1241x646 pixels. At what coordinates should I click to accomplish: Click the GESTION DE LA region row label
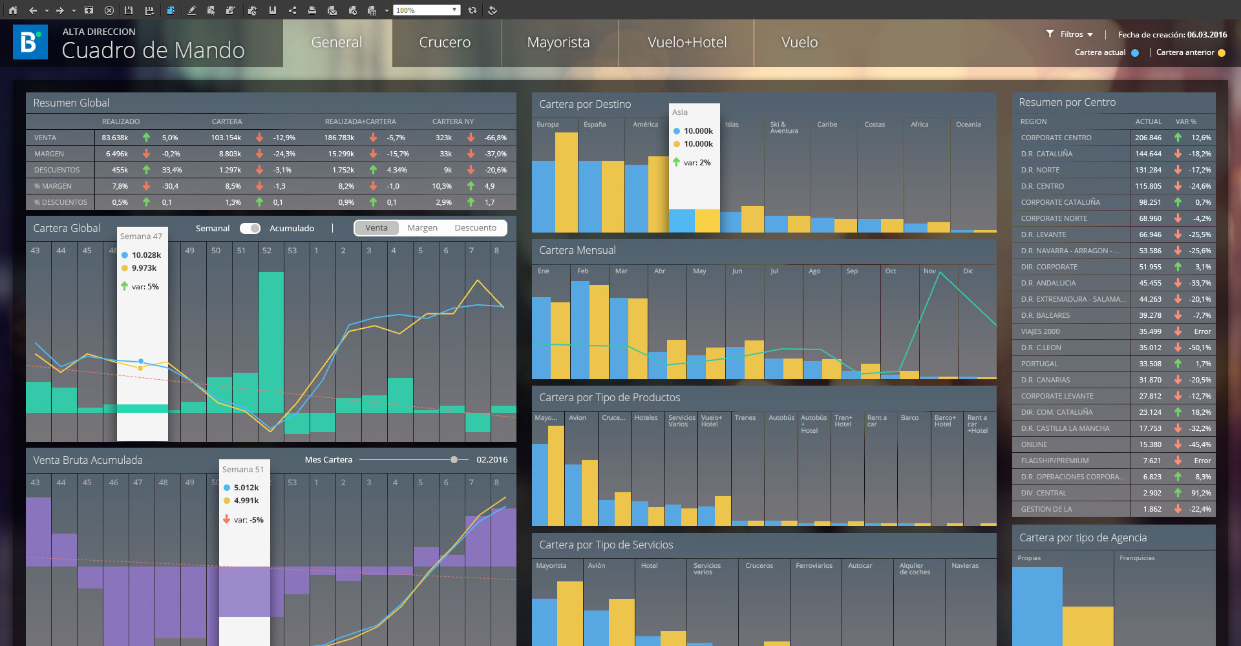click(1046, 509)
